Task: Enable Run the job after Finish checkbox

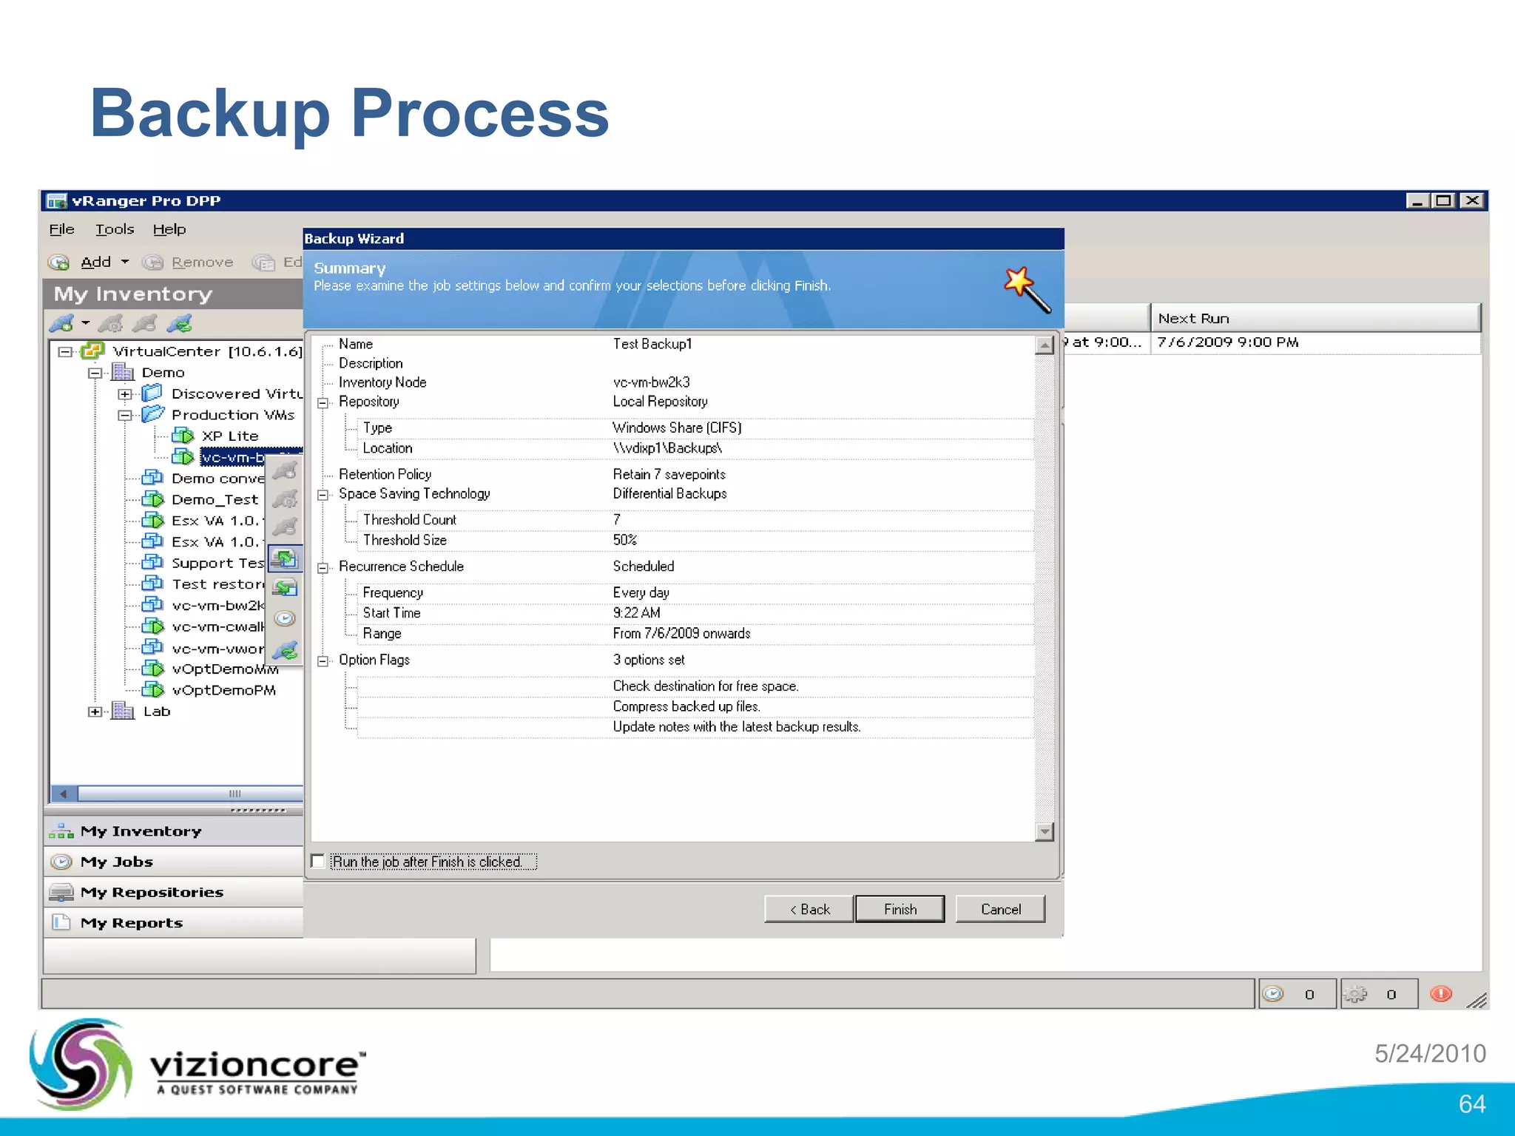Action: click(x=318, y=861)
